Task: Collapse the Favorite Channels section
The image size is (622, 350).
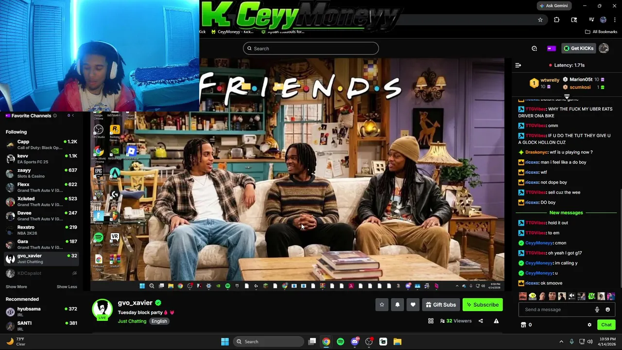Action: (x=74, y=116)
